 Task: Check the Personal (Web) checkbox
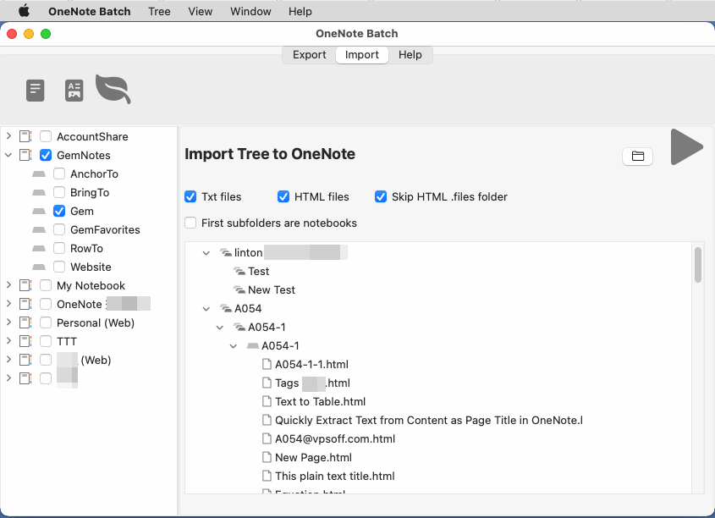coord(46,322)
